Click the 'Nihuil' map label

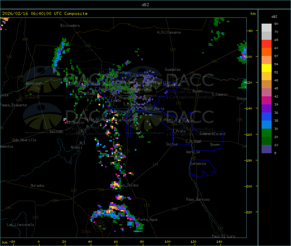[x=77, y=147]
